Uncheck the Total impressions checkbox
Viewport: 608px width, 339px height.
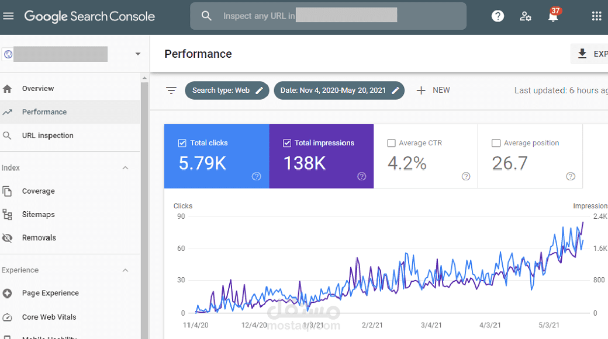pyautogui.click(x=287, y=143)
